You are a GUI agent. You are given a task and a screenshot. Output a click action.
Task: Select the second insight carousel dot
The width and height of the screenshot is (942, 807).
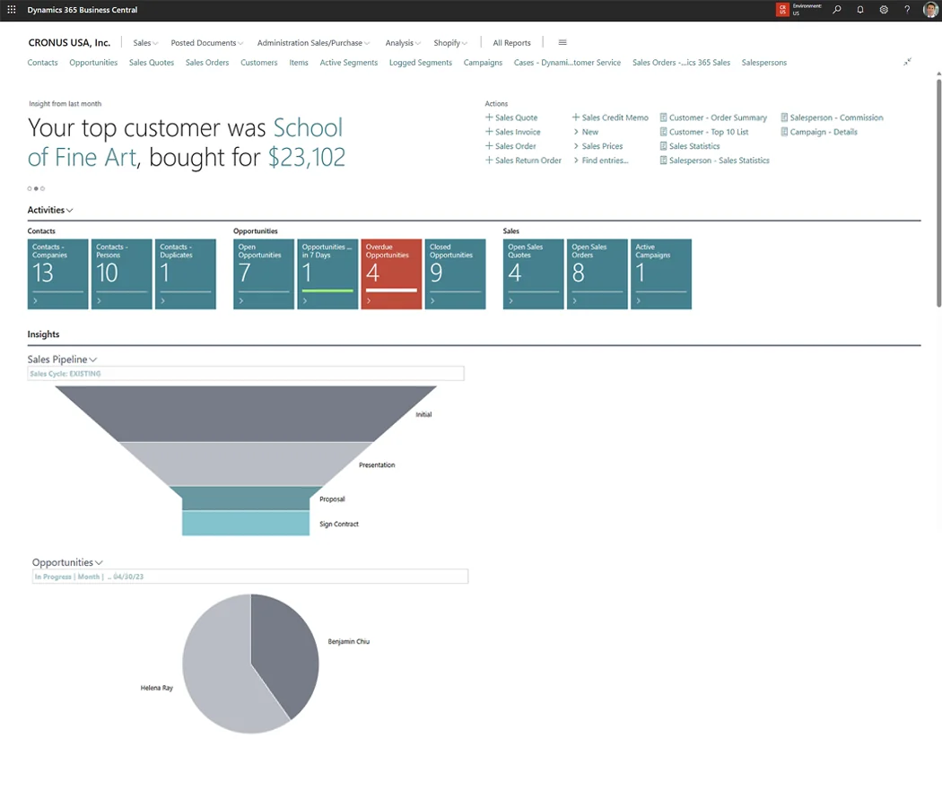point(36,188)
